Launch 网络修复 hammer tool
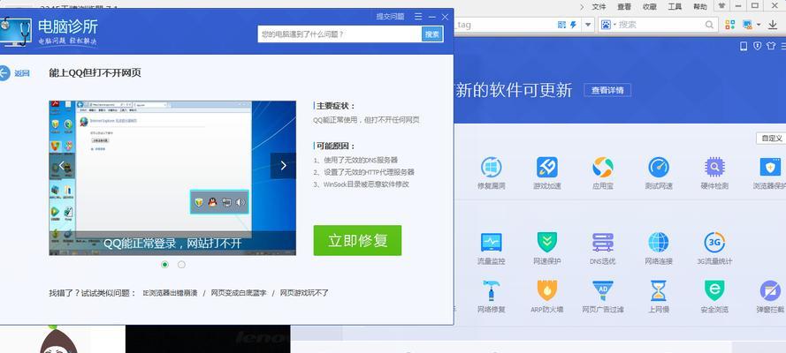 (x=492, y=290)
